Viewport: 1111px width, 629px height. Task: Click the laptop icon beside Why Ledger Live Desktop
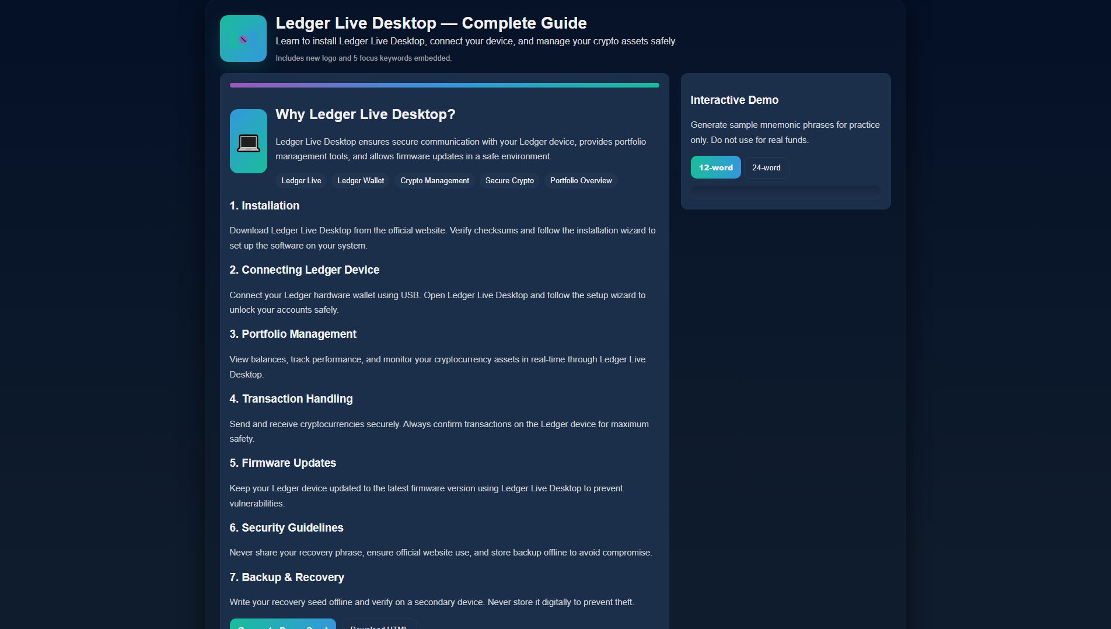[249, 141]
